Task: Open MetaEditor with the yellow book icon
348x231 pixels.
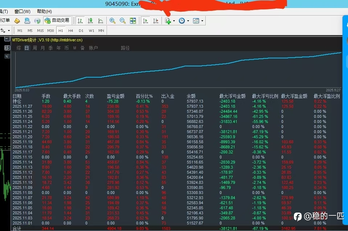Action: 17,21
